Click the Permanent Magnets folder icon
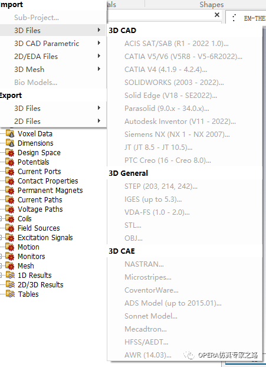266x367 pixels. pyautogui.click(x=10, y=191)
